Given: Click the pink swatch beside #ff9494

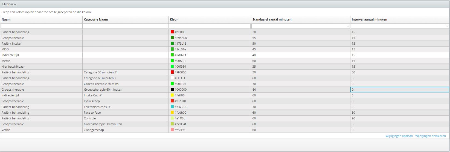Looking at the screenshot, I should click(x=172, y=130).
